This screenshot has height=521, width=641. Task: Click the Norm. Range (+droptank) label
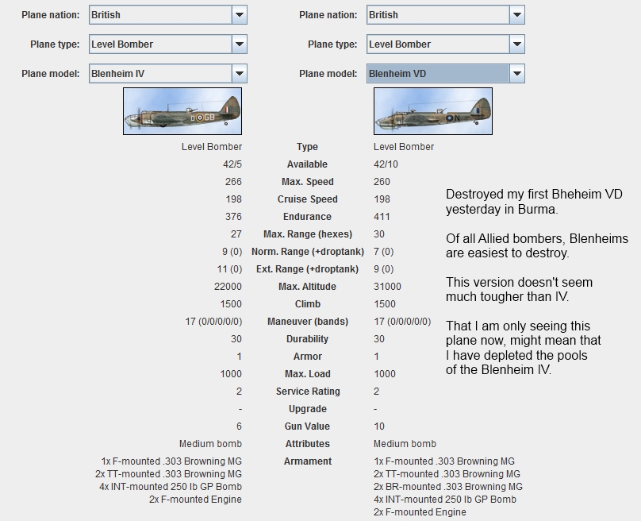click(x=308, y=252)
